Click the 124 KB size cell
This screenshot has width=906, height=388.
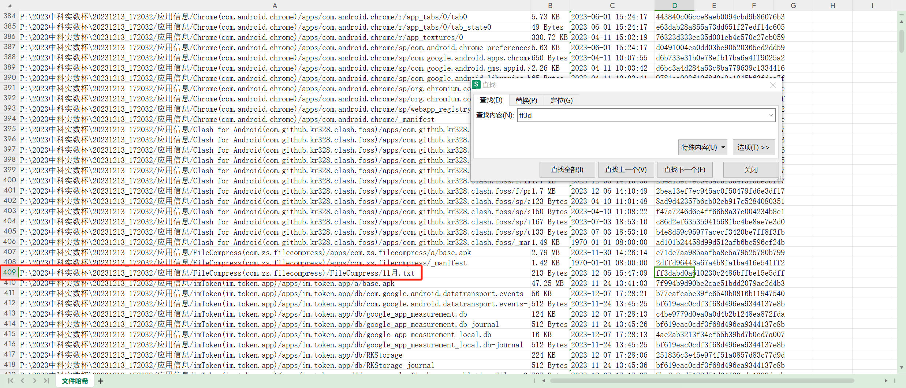pyautogui.click(x=550, y=314)
